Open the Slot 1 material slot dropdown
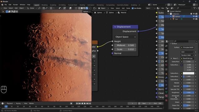Image resolution: width=199 pixels, height=112 pixels. [150, 8]
